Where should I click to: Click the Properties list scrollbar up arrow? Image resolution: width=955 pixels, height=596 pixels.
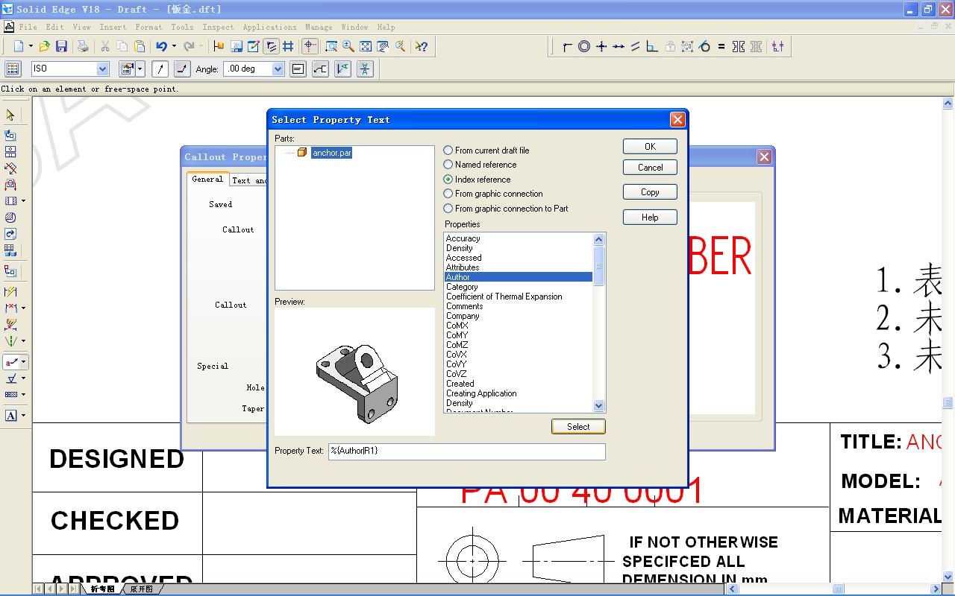click(598, 239)
